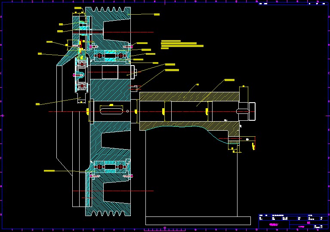Click yellow callout label right of pulley top
The image size is (330, 232).
pyautogui.click(x=157, y=14)
